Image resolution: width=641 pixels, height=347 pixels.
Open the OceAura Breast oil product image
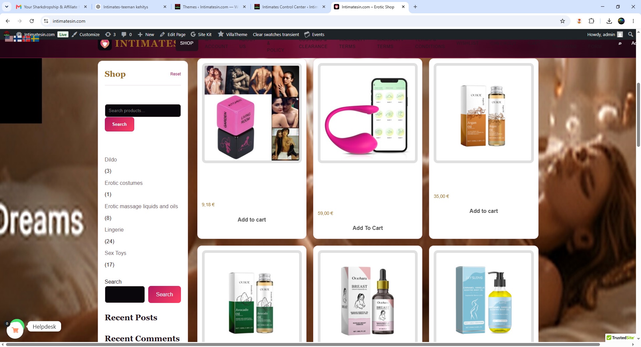click(368, 297)
